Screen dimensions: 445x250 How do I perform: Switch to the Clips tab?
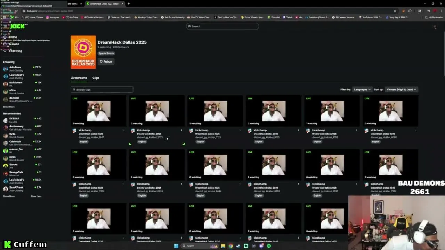point(96,78)
